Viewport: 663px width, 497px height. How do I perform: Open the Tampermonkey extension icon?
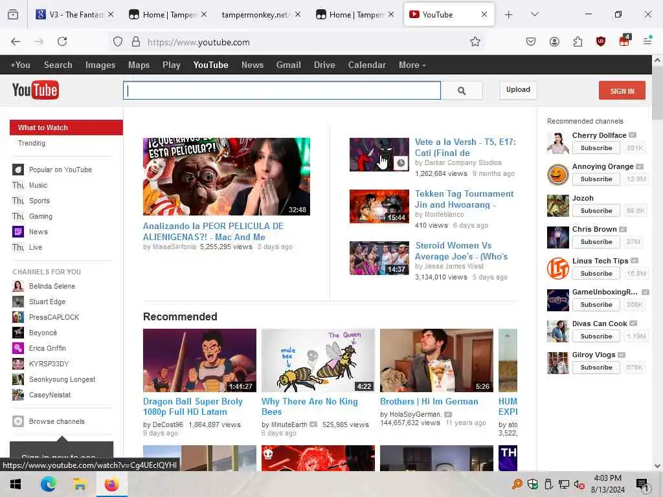pyautogui.click(x=624, y=41)
